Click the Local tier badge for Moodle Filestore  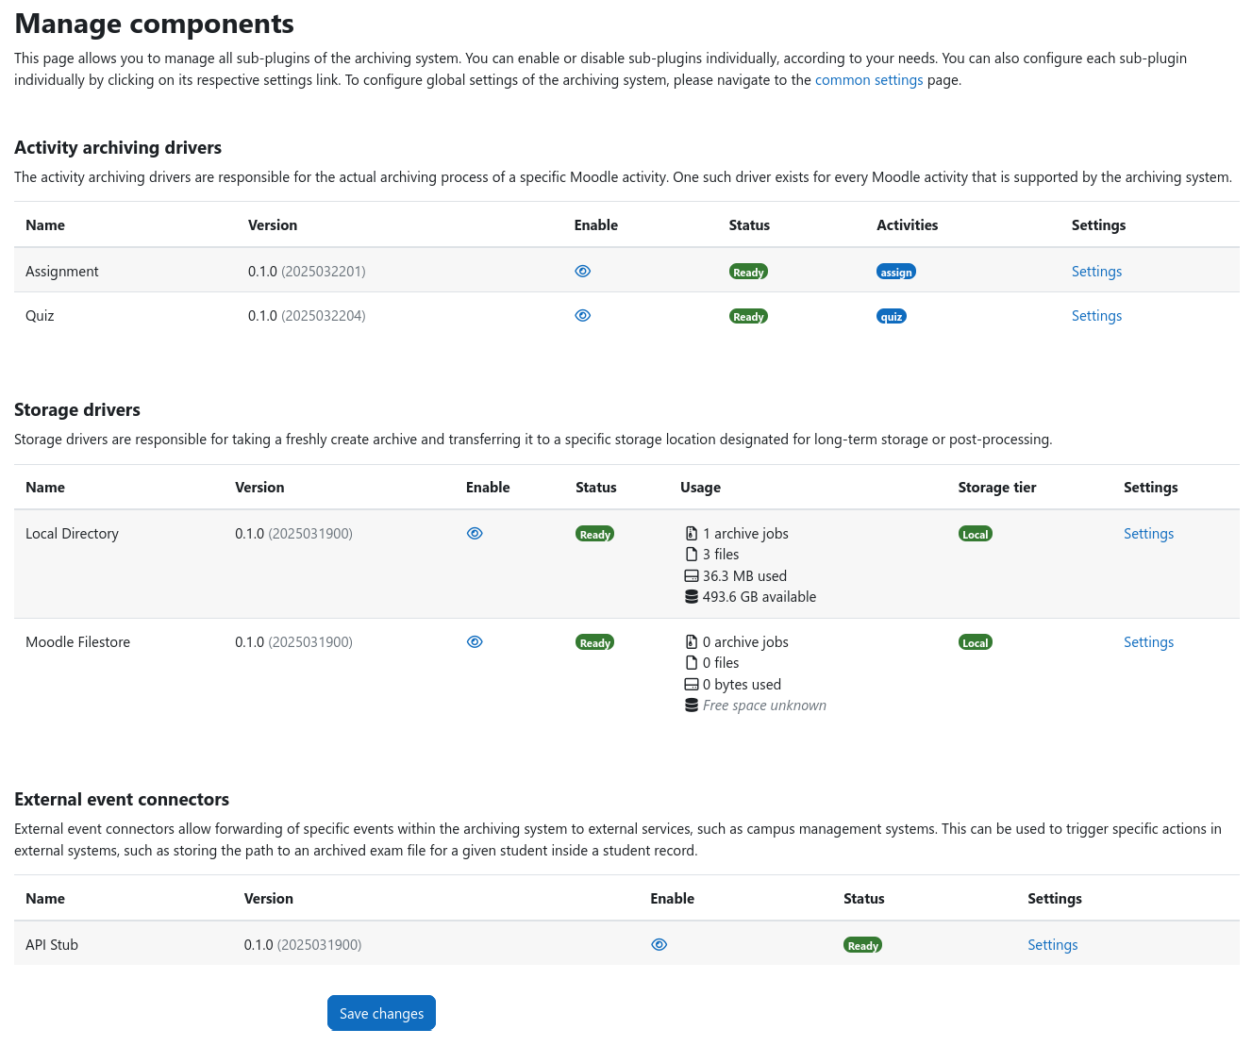[x=975, y=642]
